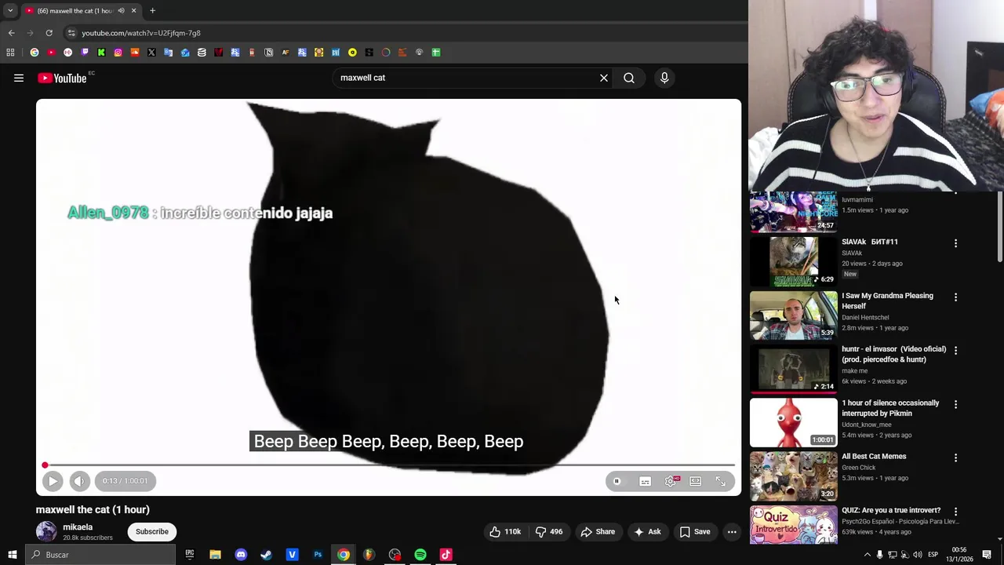
Task: Mute the video with the volume button
Action: point(79,481)
